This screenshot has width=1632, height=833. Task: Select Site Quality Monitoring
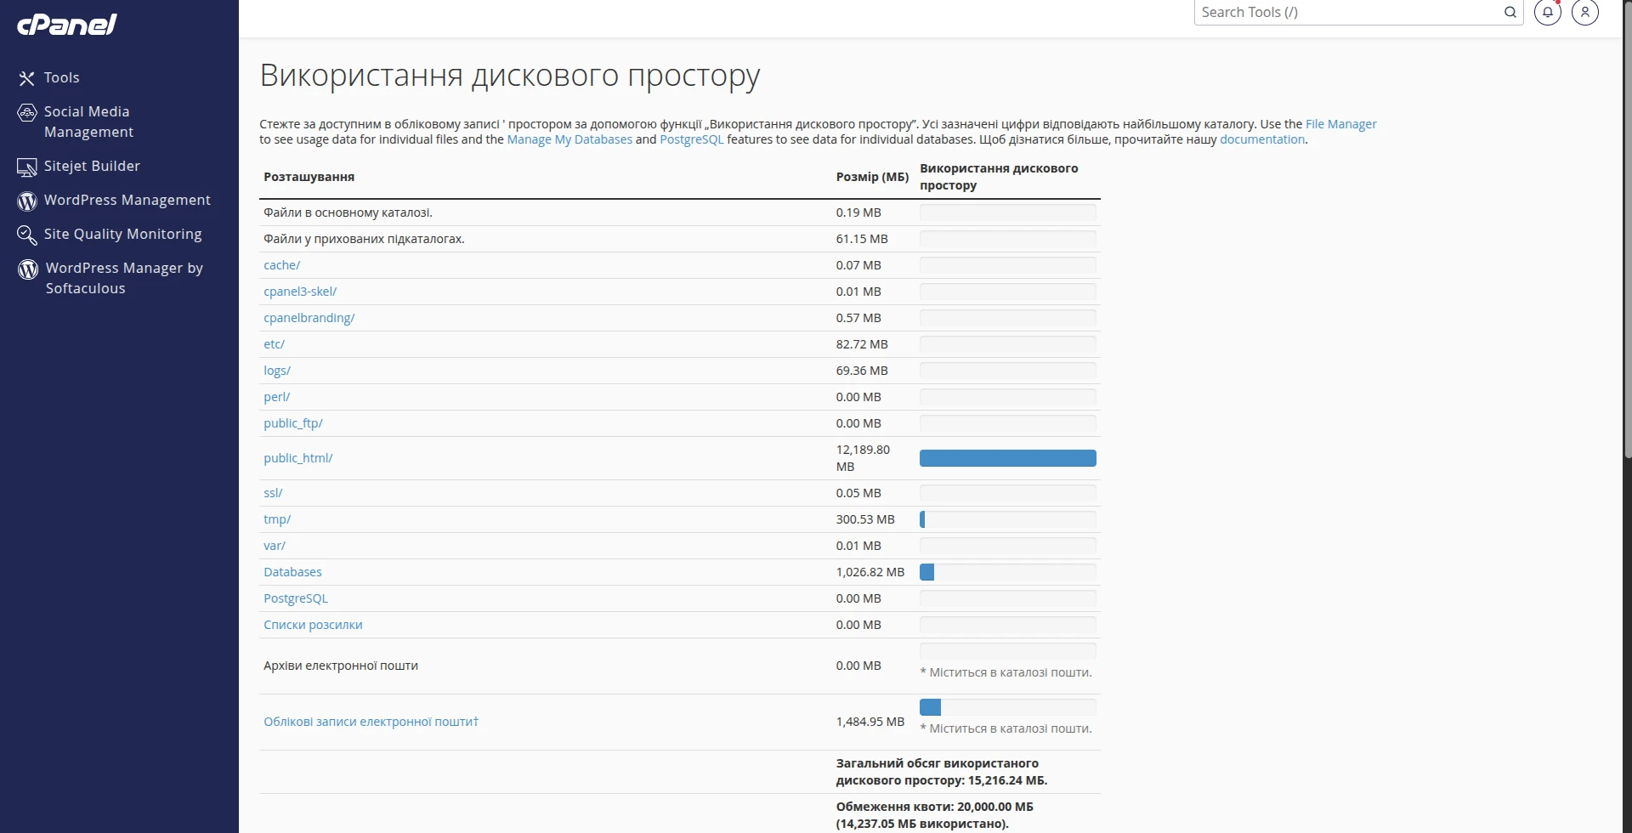coord(122,233)
